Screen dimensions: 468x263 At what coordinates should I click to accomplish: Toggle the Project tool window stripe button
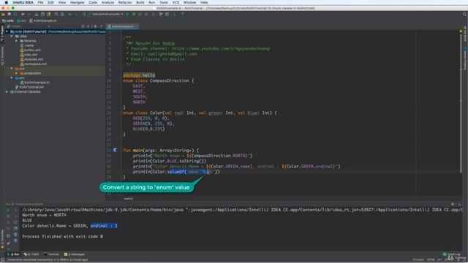coord(2,33)
